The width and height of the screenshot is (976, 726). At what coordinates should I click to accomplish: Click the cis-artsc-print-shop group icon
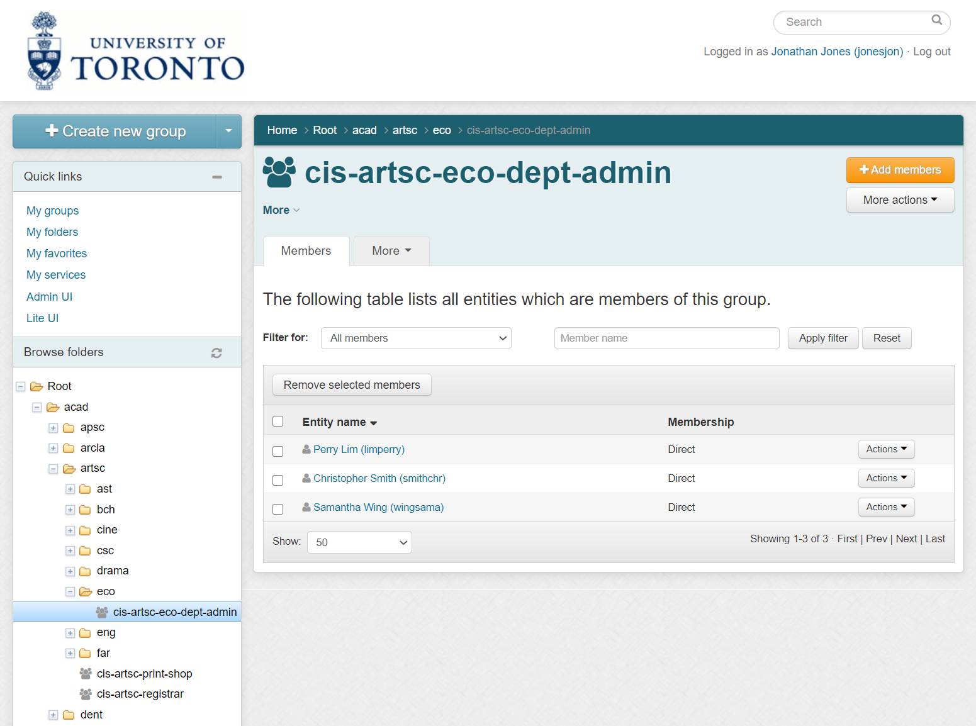click(86, 674)
